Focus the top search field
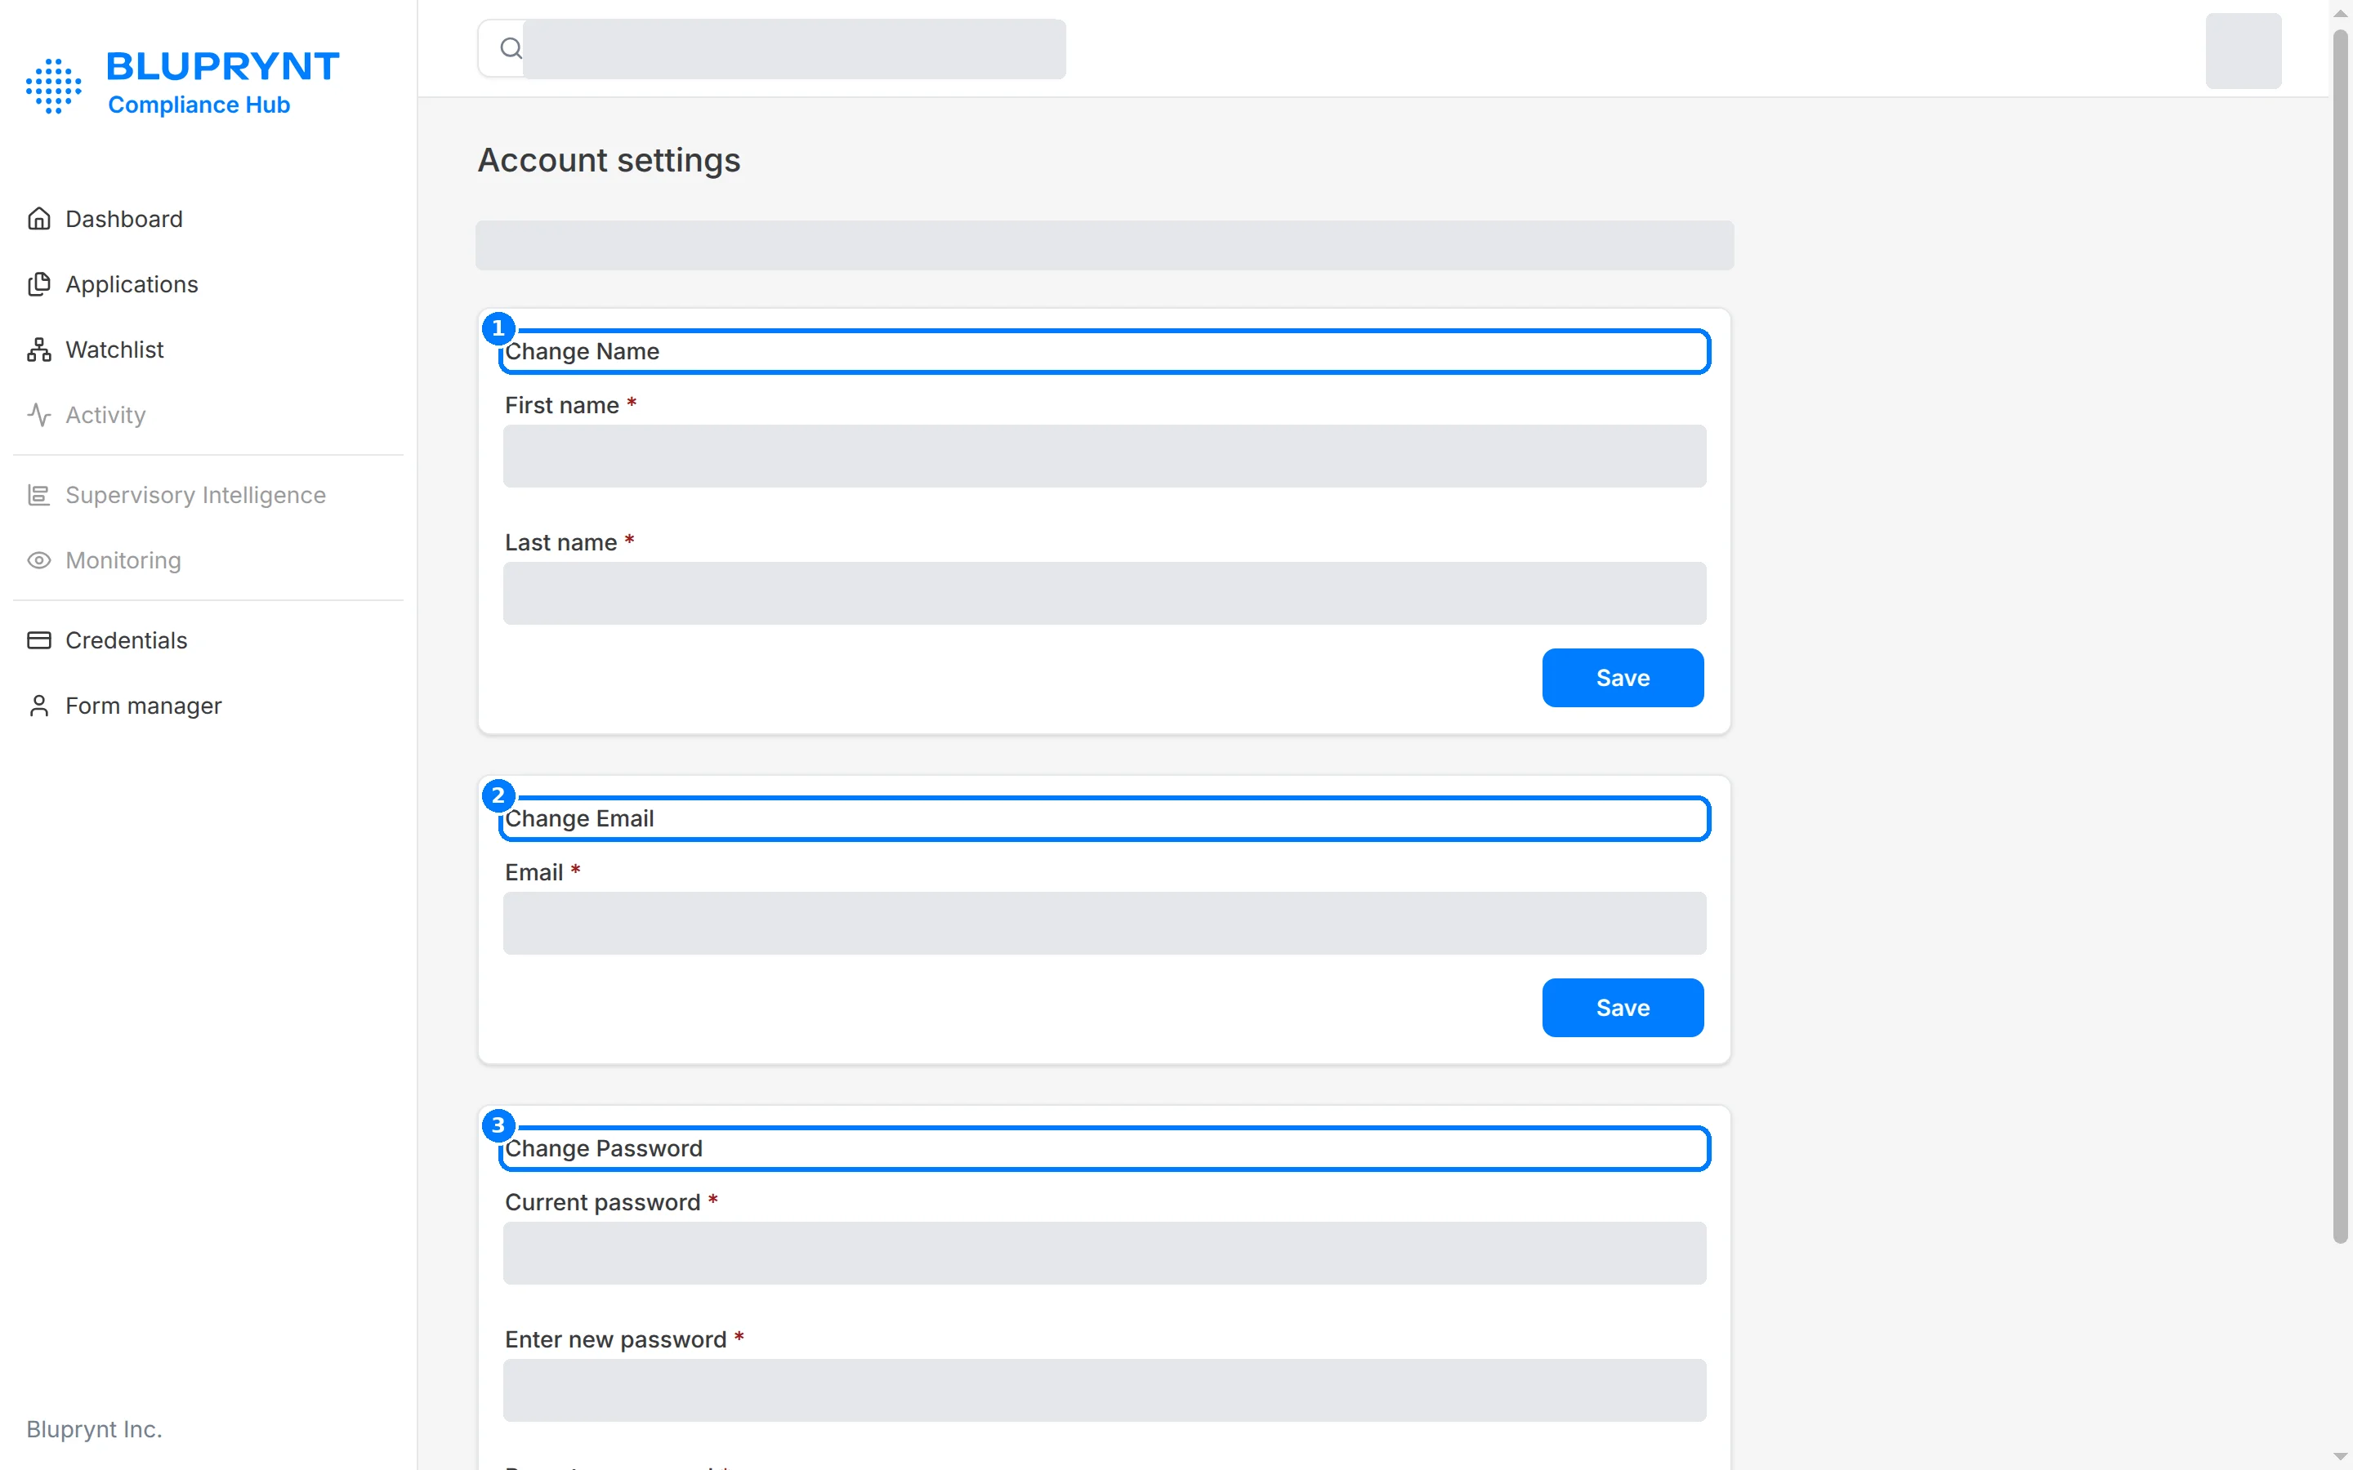The height and width of the screenshot is (1470, 2353). pyautogui.click(x=772, y=49)
